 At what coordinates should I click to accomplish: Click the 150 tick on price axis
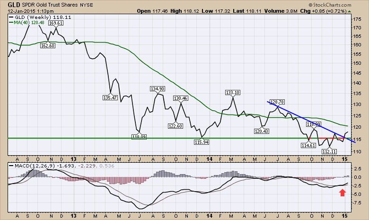tap(357, 63)
